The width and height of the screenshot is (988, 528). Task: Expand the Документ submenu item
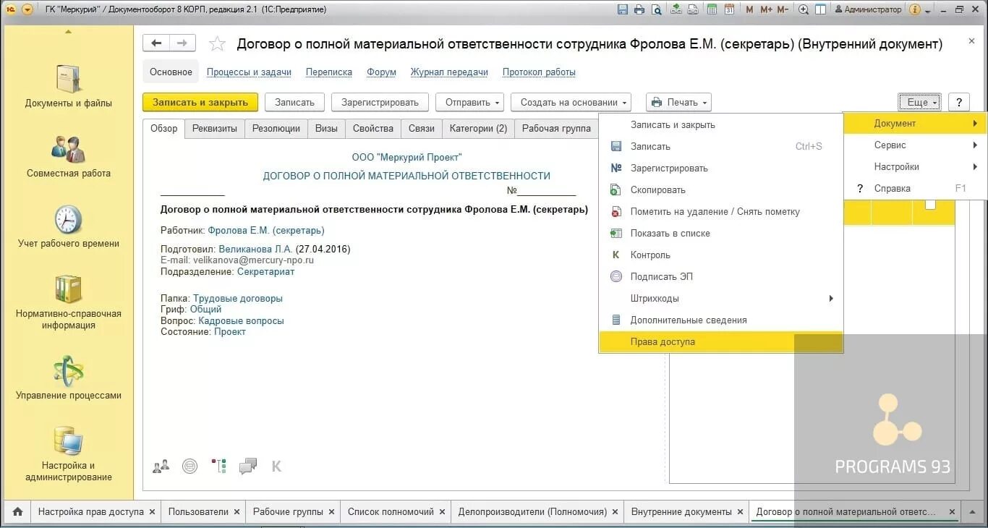915,123
